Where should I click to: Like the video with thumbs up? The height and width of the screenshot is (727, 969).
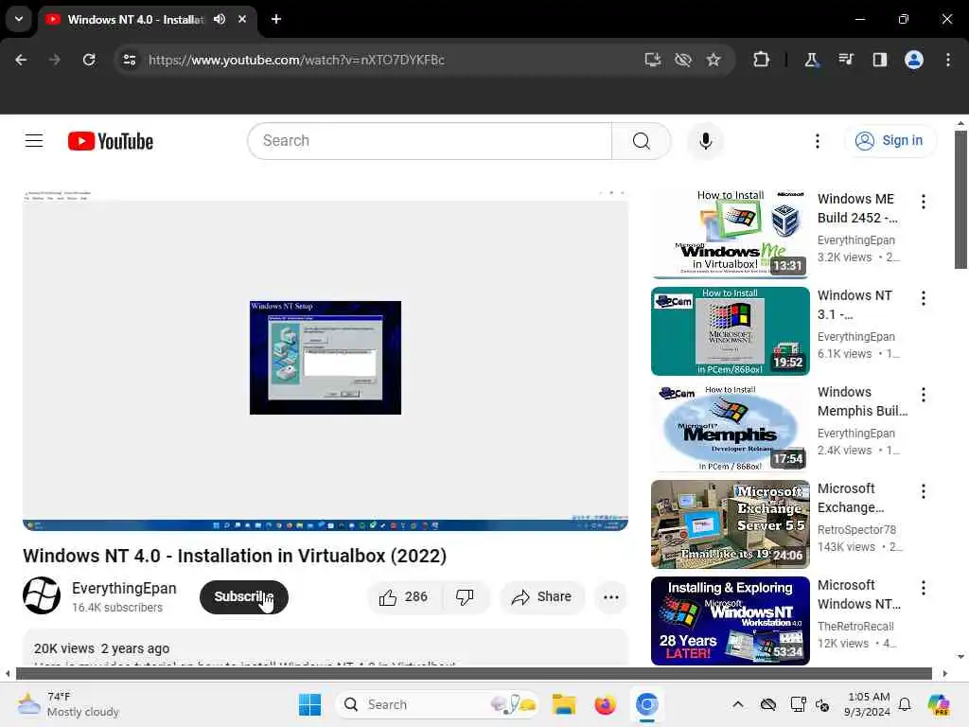(x=405, y=597)
